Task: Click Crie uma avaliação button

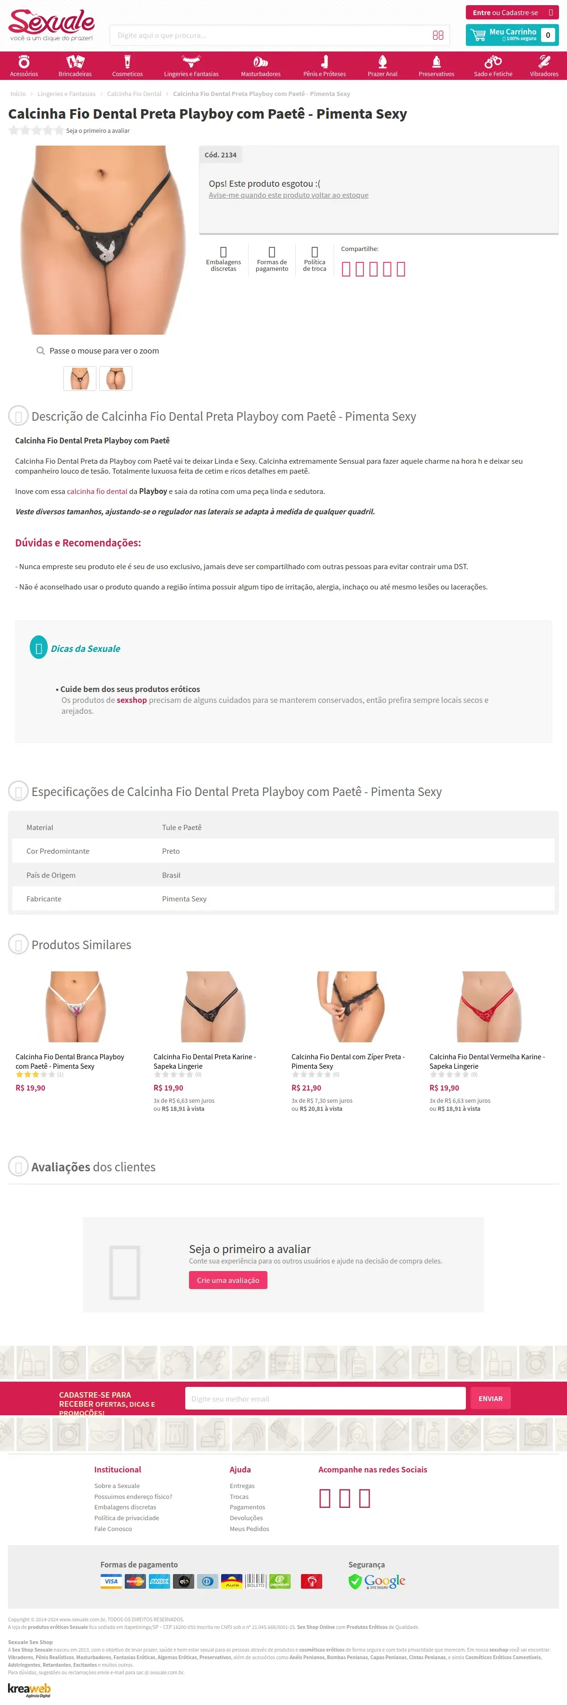Action: tap(228, 1280)
